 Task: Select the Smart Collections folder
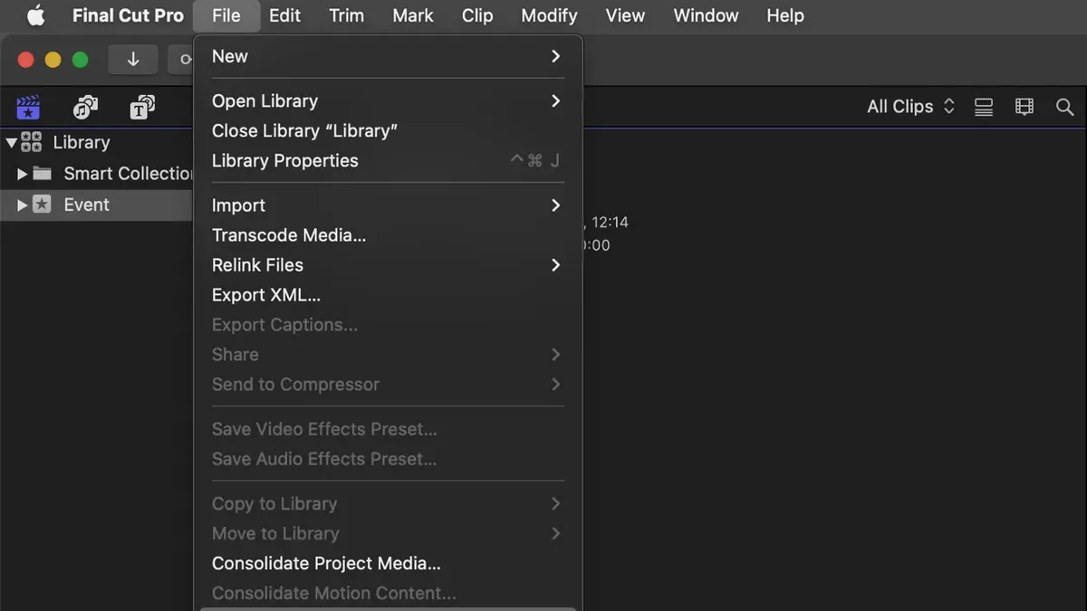pos(97,174)
